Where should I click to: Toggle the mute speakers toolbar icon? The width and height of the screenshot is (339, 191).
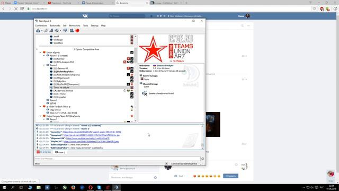57,31
